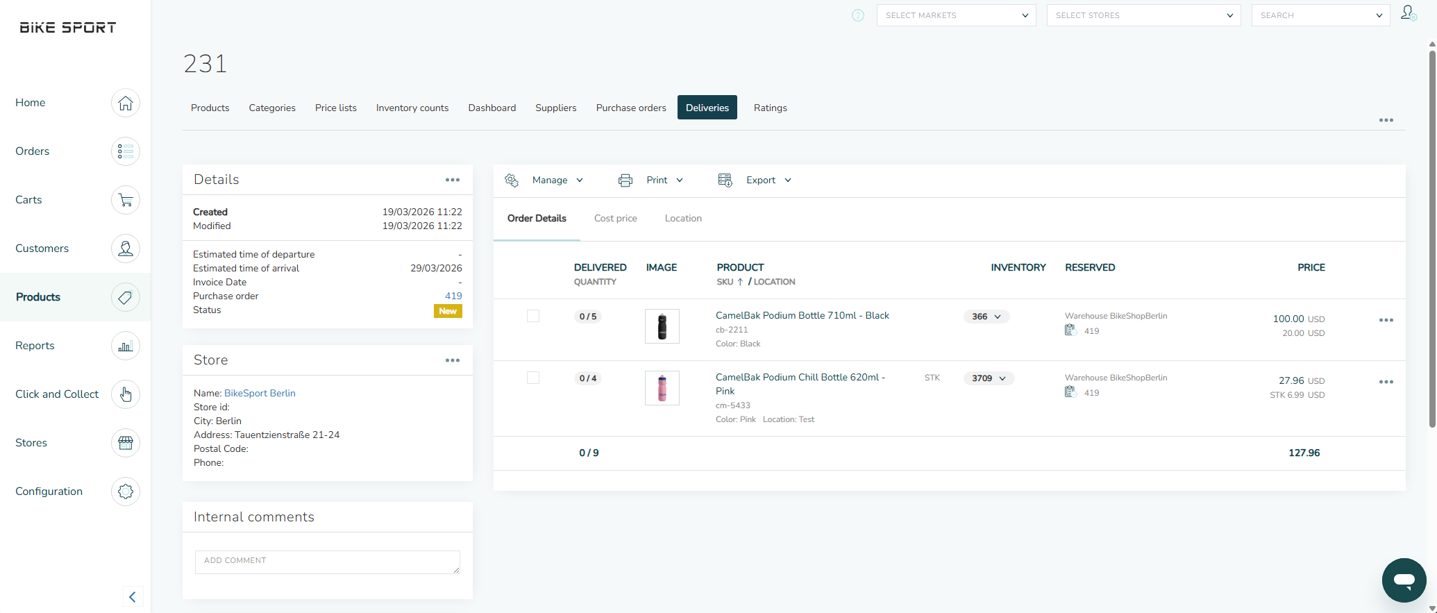Click the Home house icon in sidebar

click(x=125, y=103)
